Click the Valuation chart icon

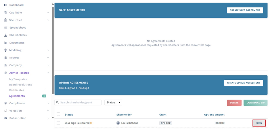5,111
